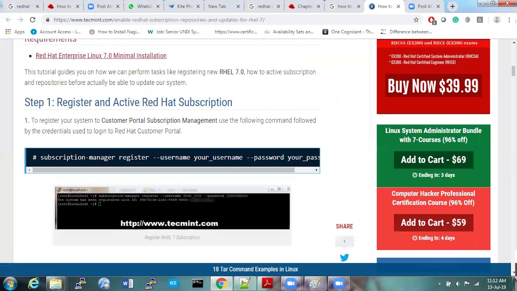Click the 'Buy Now $39.99' button

(433, 86)
